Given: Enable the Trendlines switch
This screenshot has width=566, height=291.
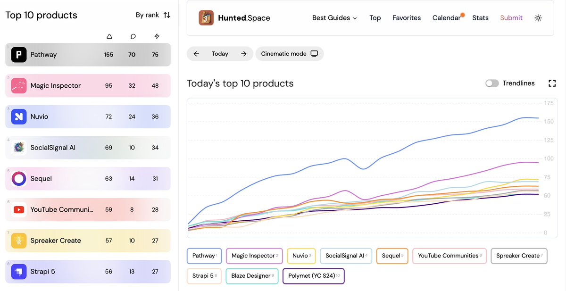Looking at the screenshot, I should (x=492, y=83).
